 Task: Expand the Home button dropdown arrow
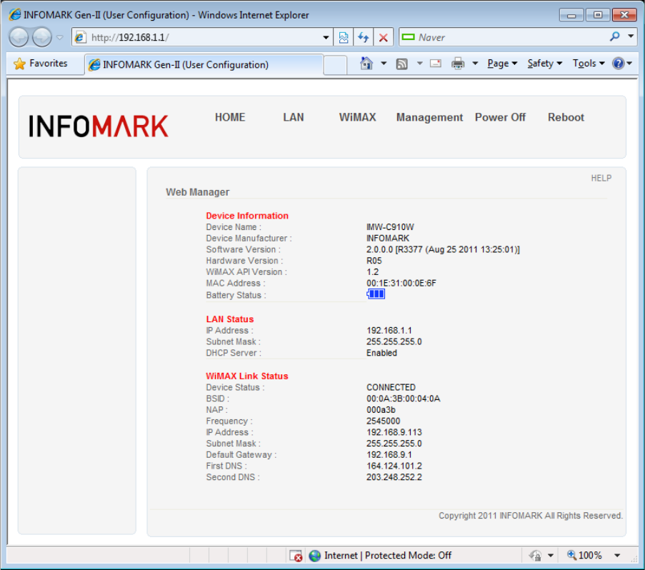pos(384,64)
